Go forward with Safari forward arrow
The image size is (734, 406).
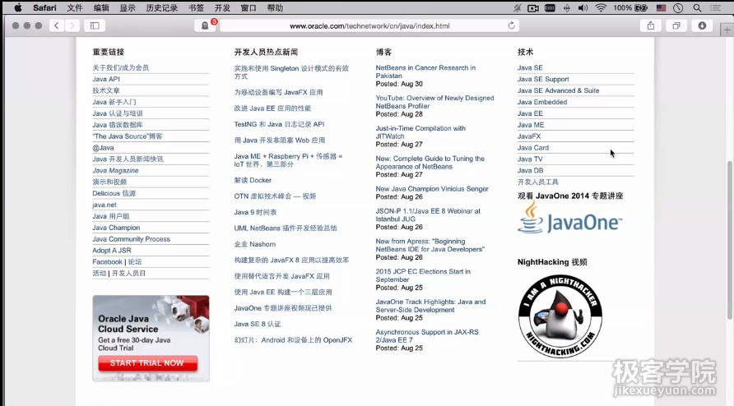coord(72,25)
